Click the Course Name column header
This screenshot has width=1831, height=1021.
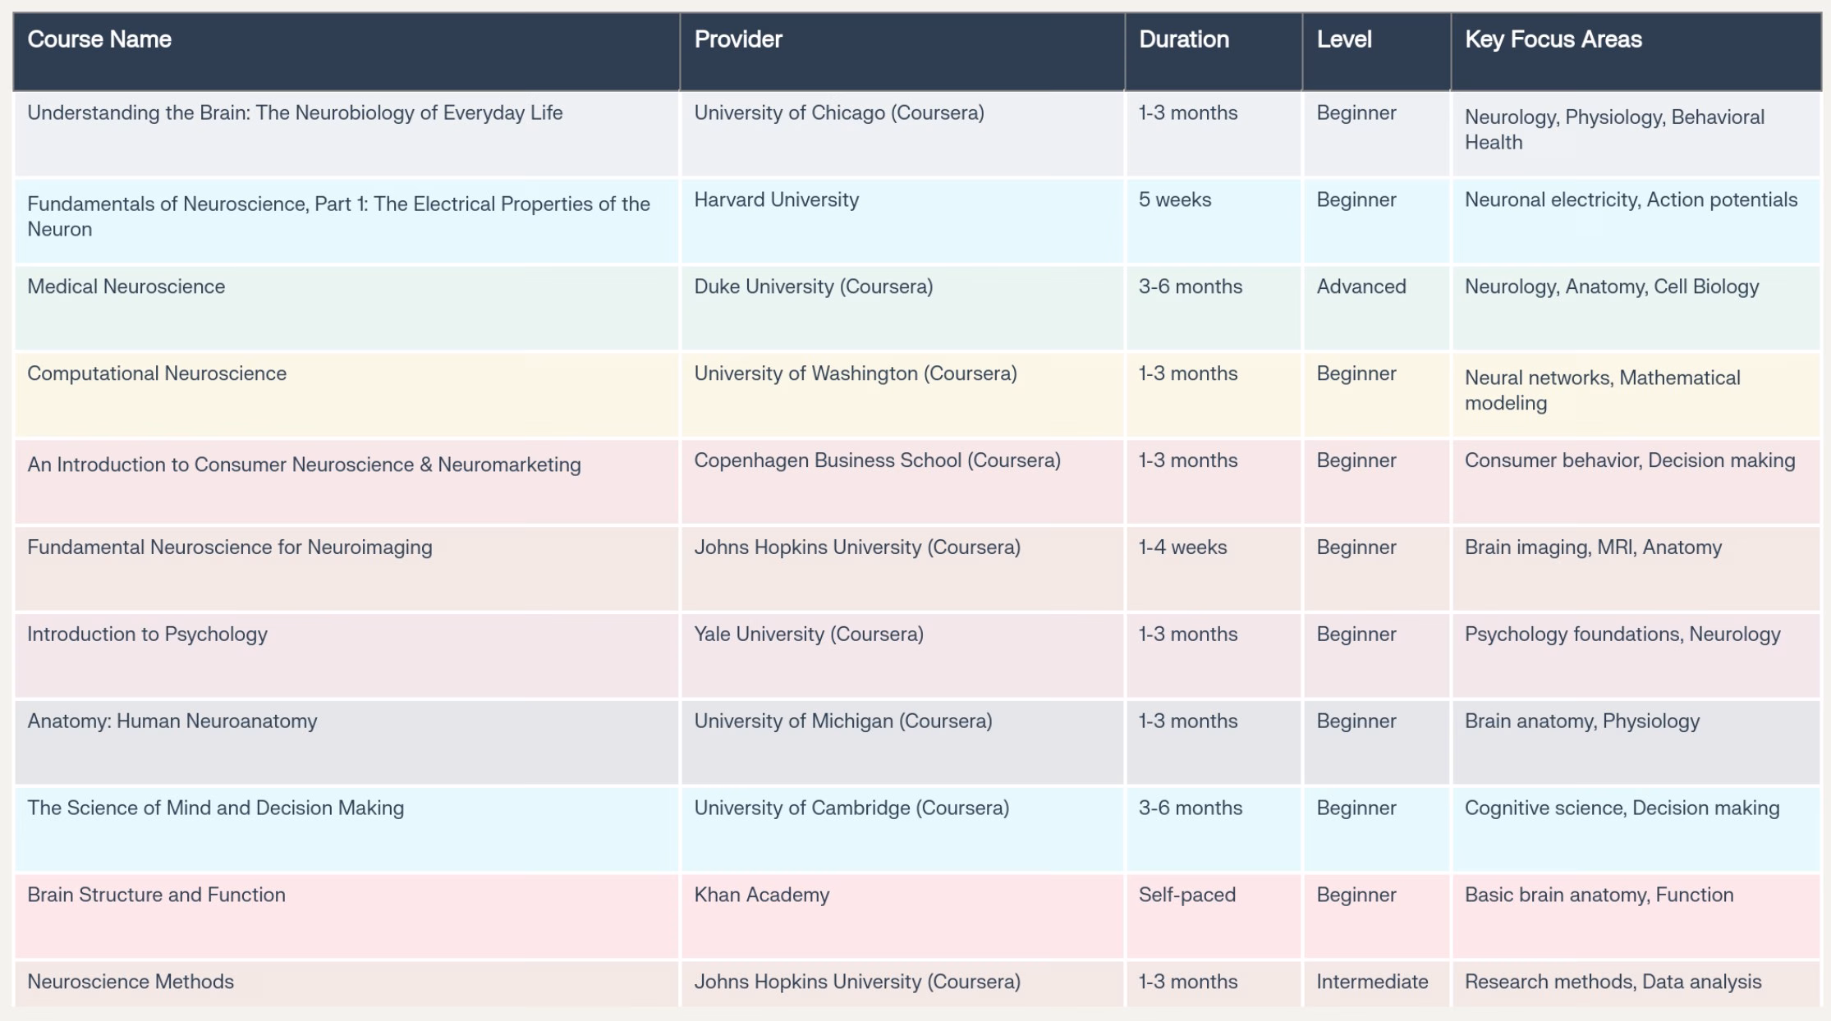pos(100,39)
